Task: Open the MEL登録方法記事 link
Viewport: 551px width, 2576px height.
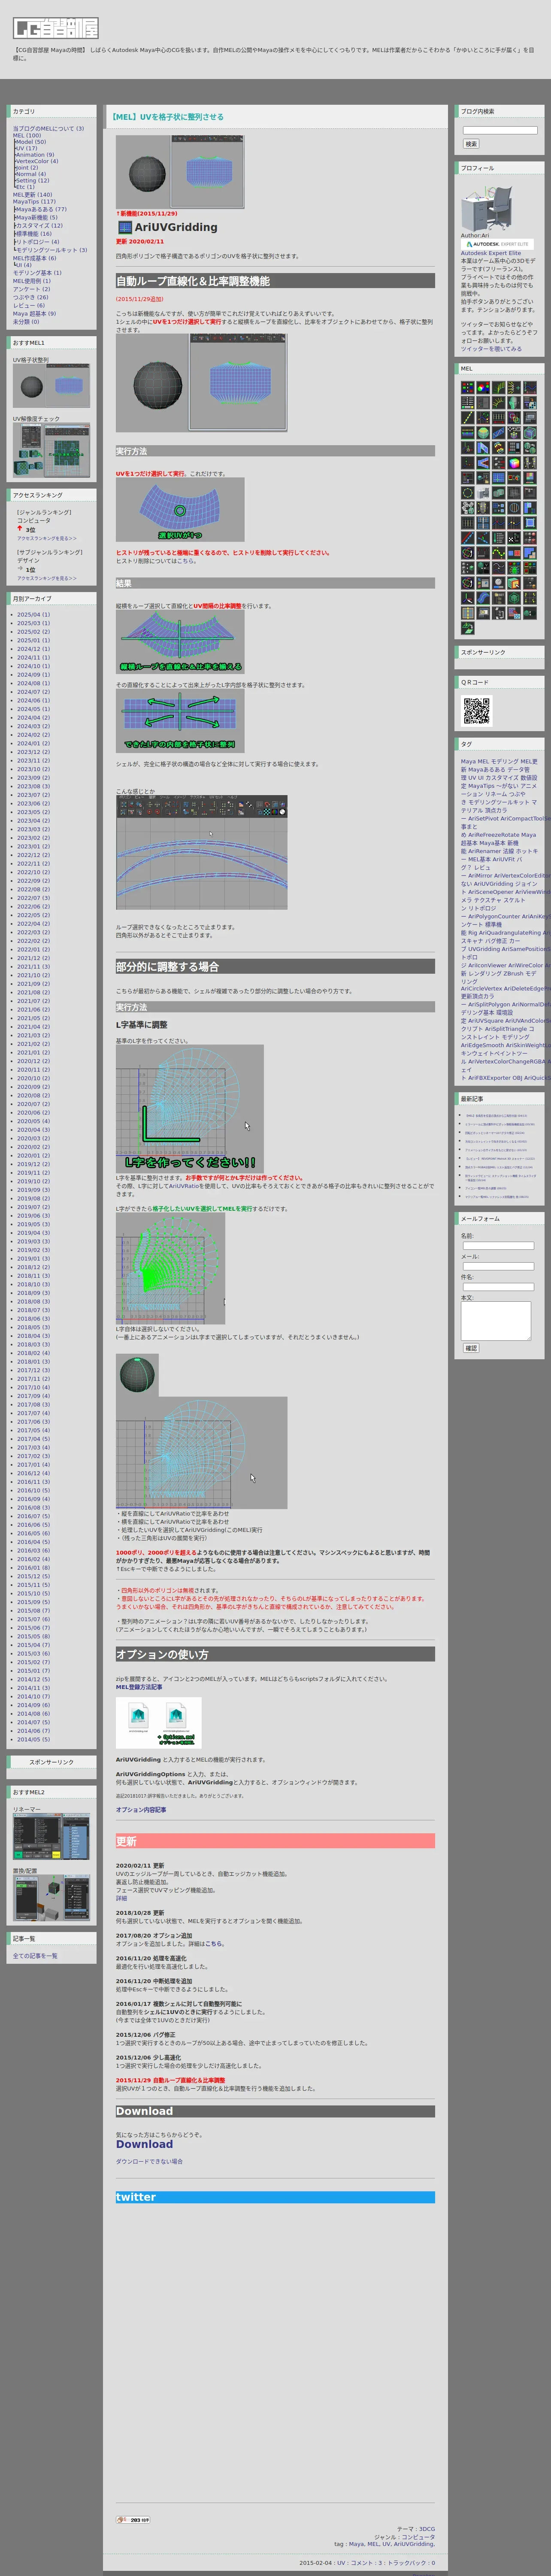Action: [139, 1687]
